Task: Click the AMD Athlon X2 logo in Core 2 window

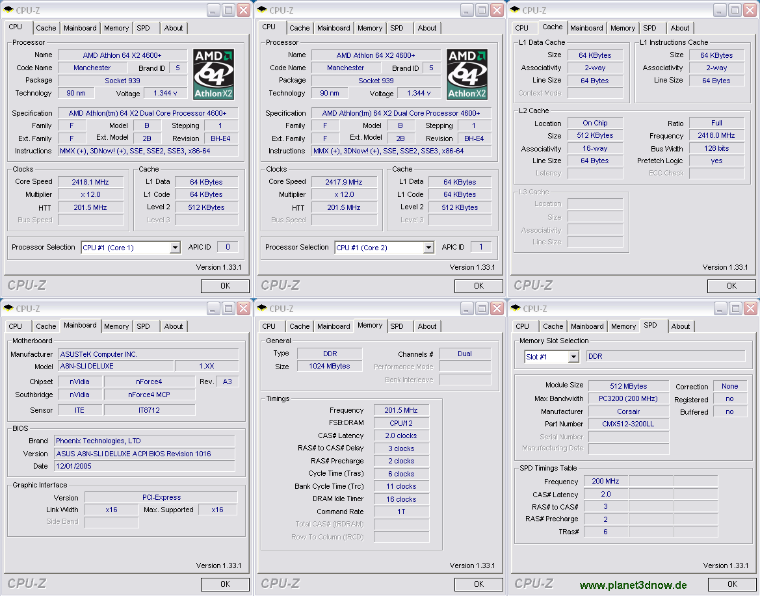Action: [x=467, y=74]
